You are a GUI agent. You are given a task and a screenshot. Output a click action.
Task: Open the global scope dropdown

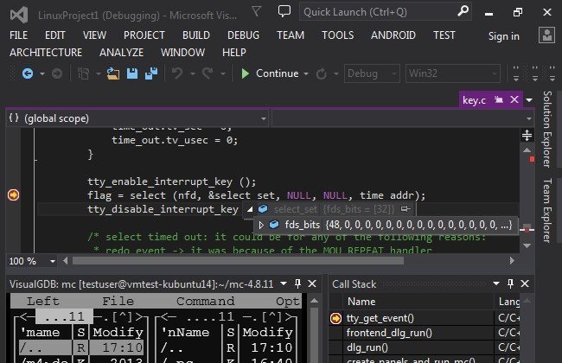pos(264,118)
